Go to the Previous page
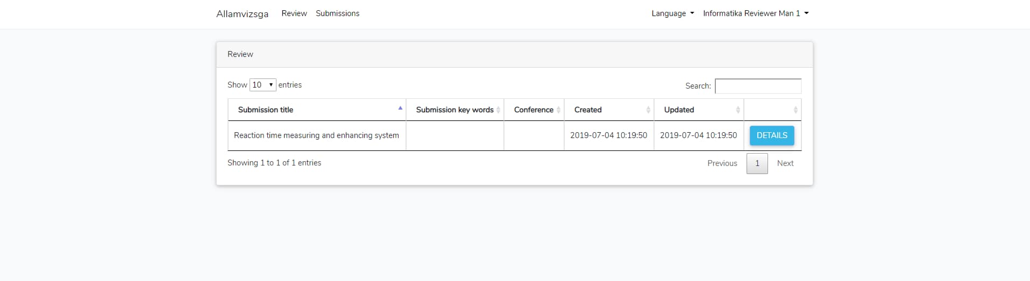This screenshot has height=281, width=1030. [722, 163]
